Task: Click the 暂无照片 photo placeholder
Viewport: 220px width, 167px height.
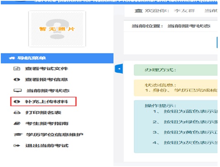Action: point(57,29)
